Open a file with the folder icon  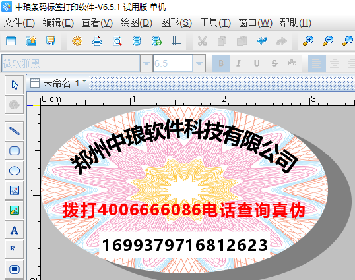[31, 41]
